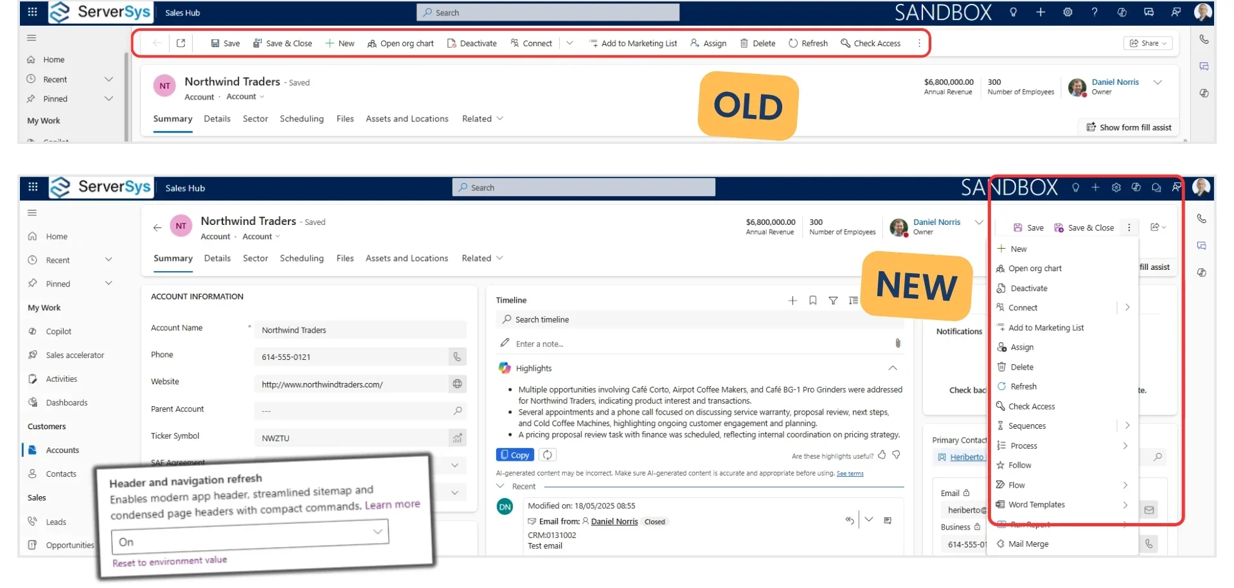Click timeline bookmark icon

click(813, 300)
